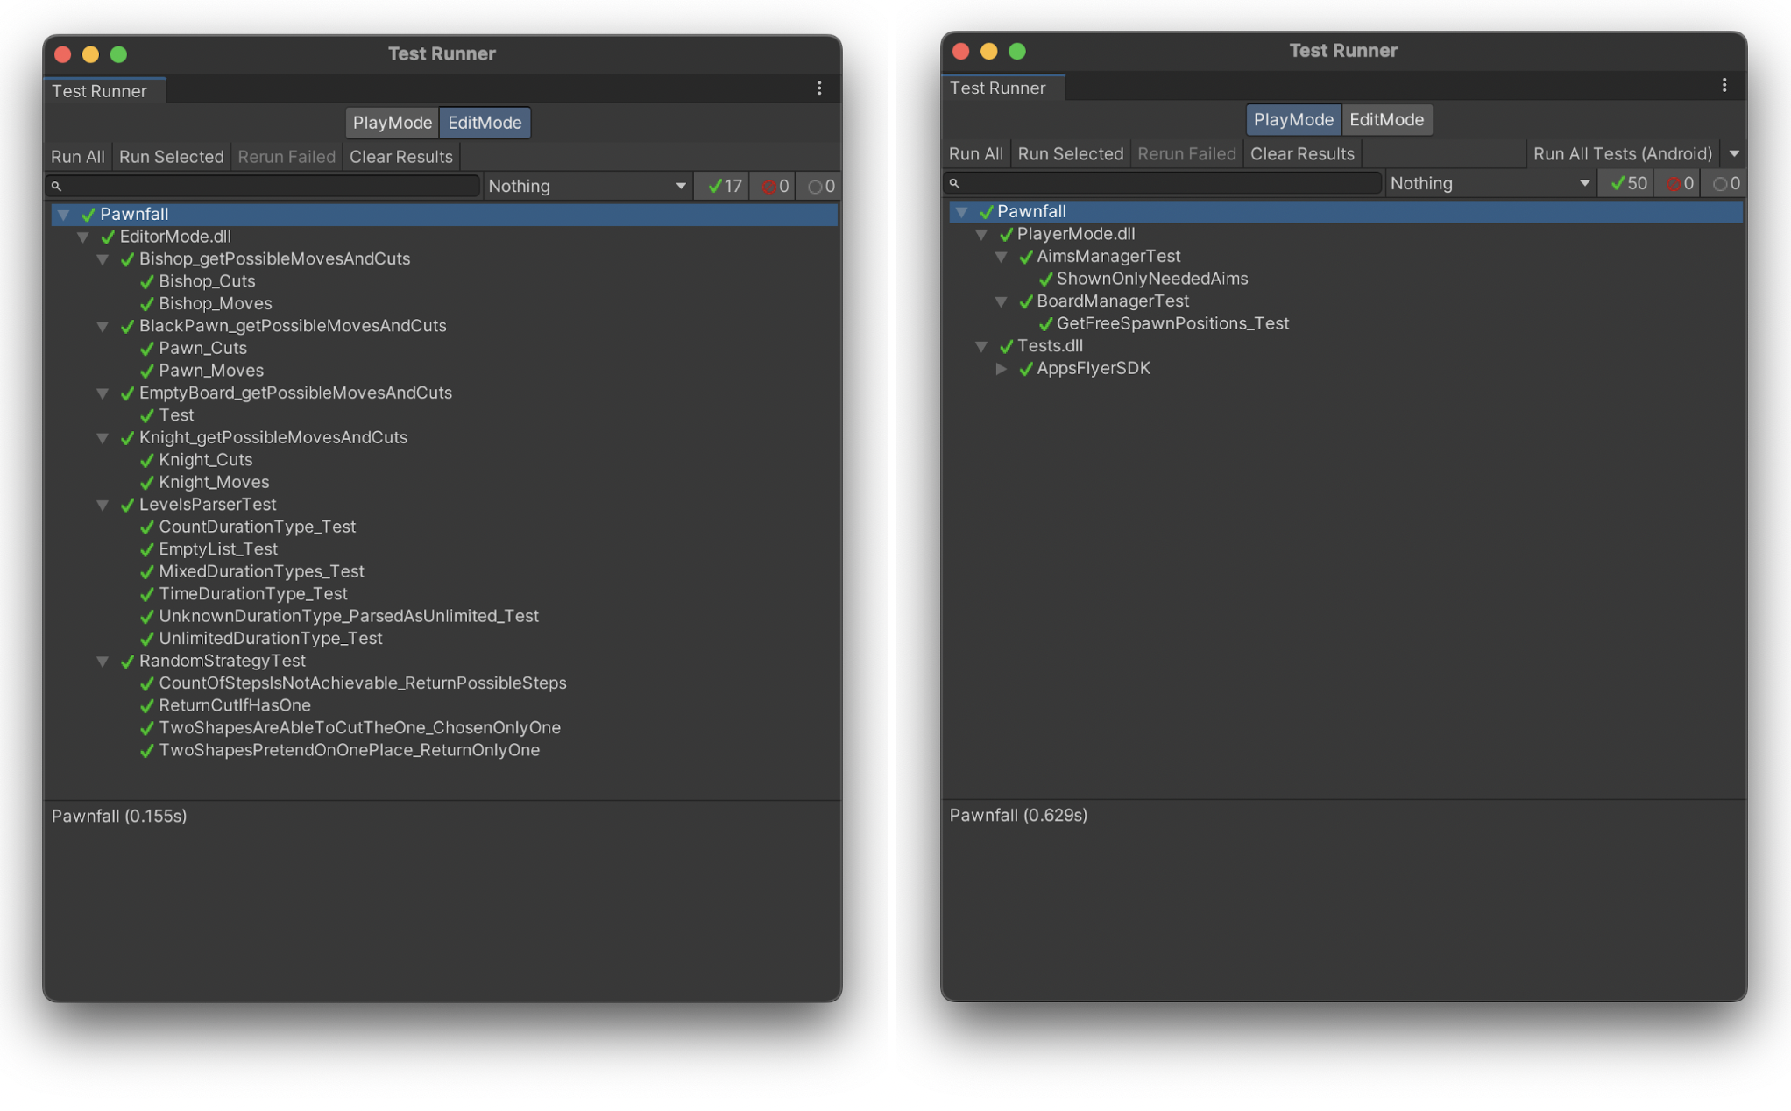Toggle the passed count 50 filter
Viewport: 1791px width, 1111px height.
tap(1628, 183)
